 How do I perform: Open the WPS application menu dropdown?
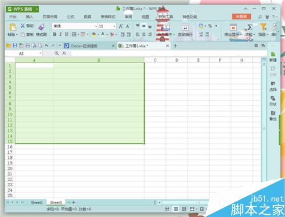coord(37,9)
